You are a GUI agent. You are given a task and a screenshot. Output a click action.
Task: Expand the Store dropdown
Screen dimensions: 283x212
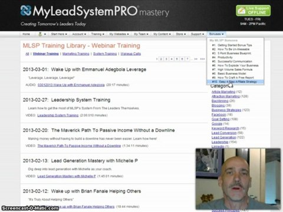(x=181, y=34)
